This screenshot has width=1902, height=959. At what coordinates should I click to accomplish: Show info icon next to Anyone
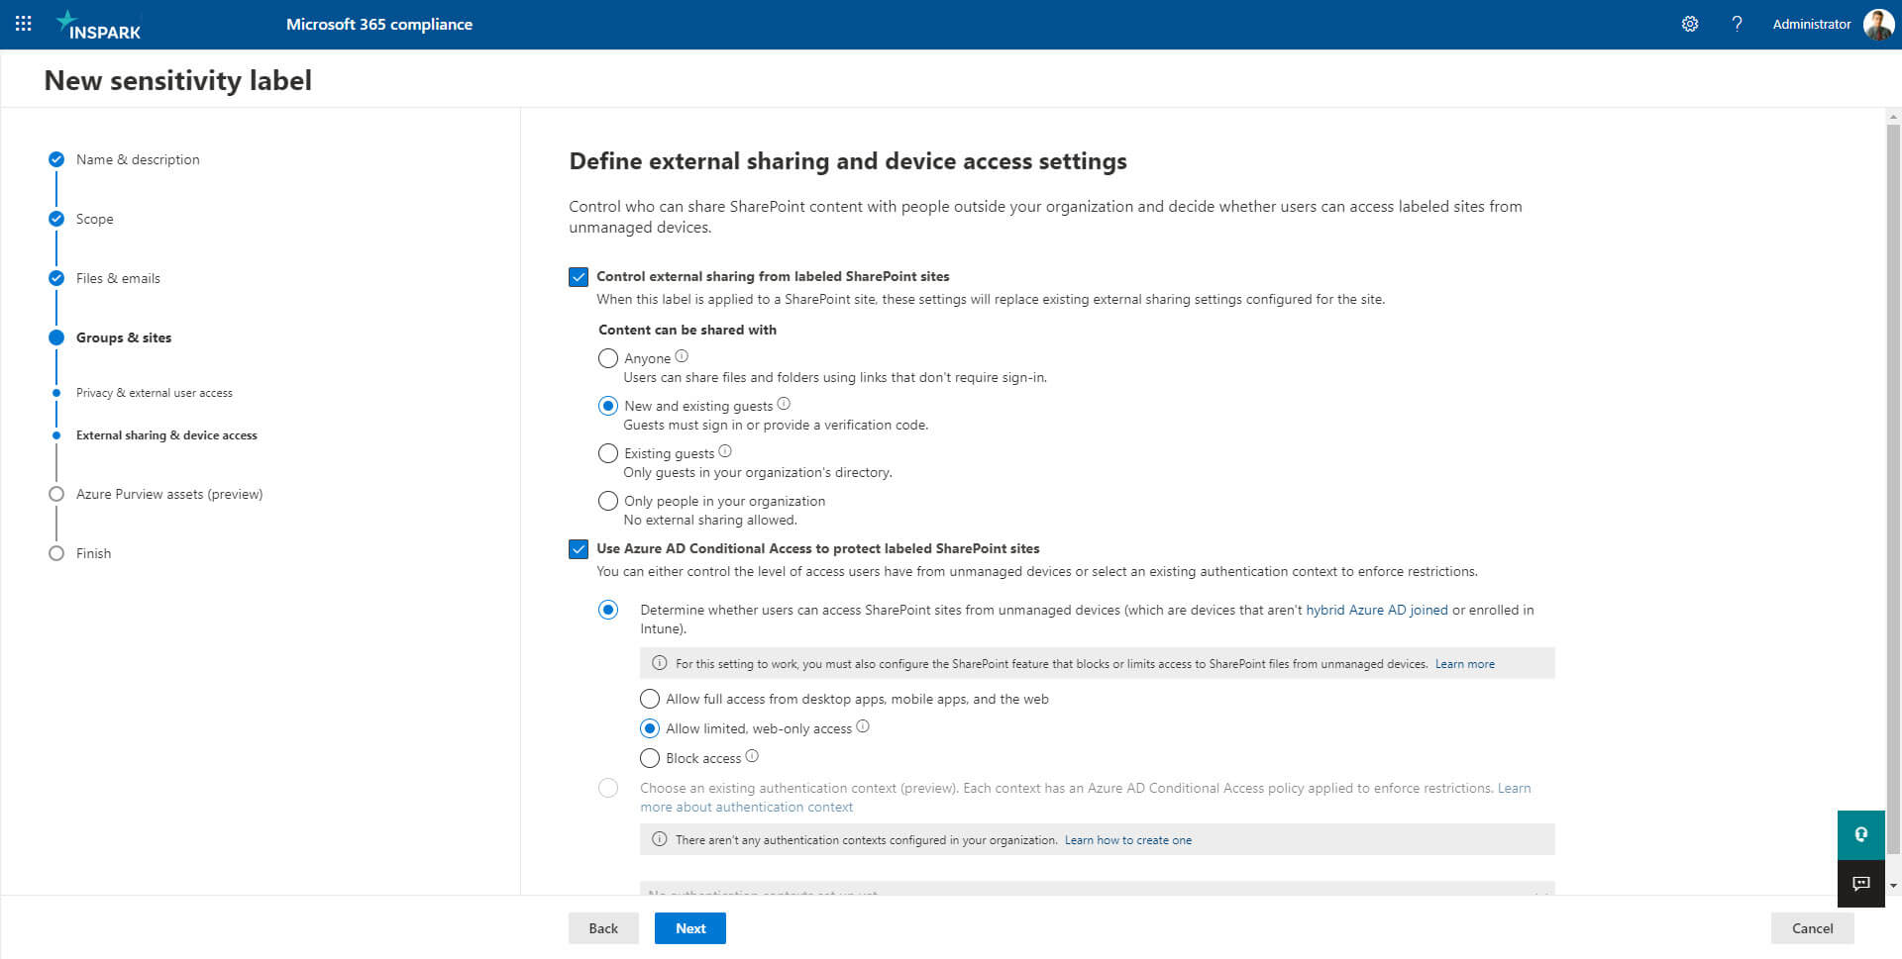coord(682,356)
